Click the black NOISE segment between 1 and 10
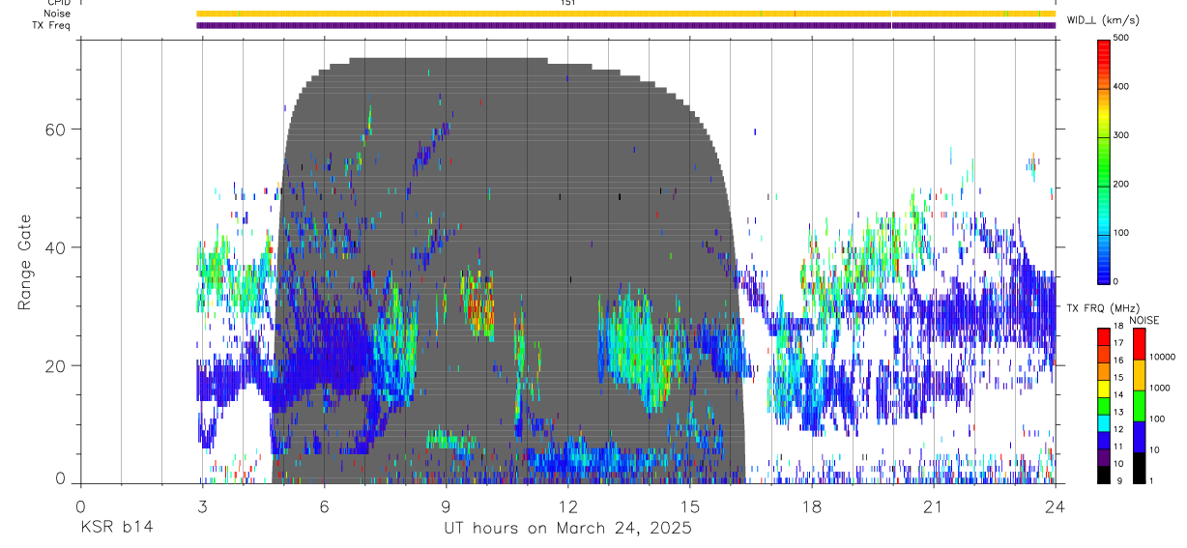This screenshot has height=548, width=1187. pyautogui.click(x=1139, y=468)
